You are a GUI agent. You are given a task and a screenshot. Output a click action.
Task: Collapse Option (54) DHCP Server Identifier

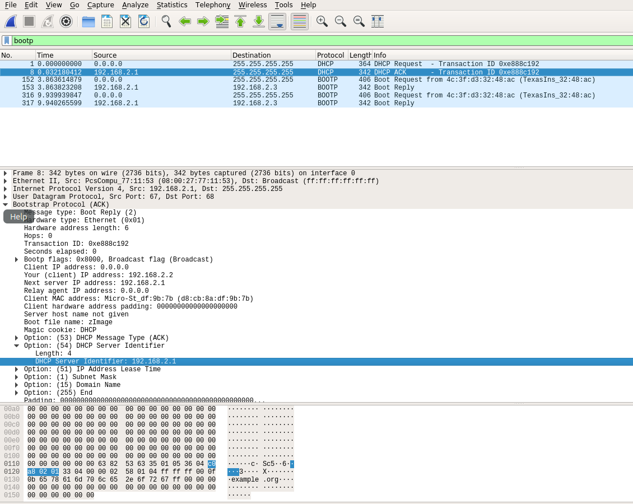tap(17, 346)
